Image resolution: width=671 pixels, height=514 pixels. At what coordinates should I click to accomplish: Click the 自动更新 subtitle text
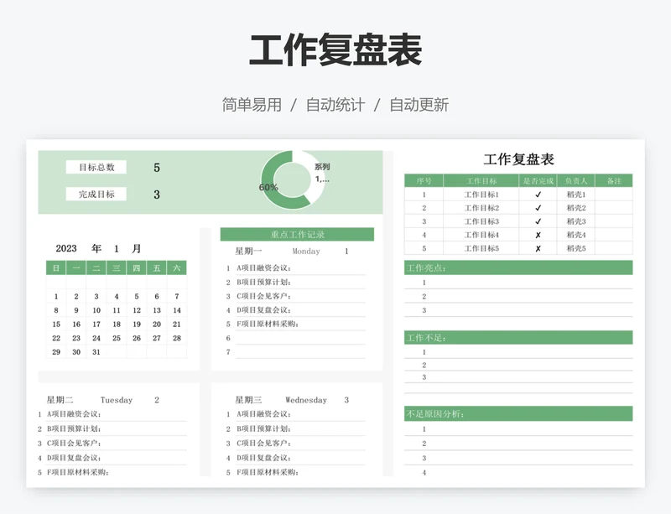(419, 105)
